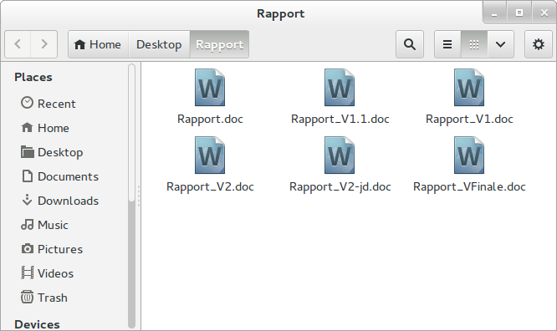Switch to list view
The image size is (557, 331).
click(447, 44)
